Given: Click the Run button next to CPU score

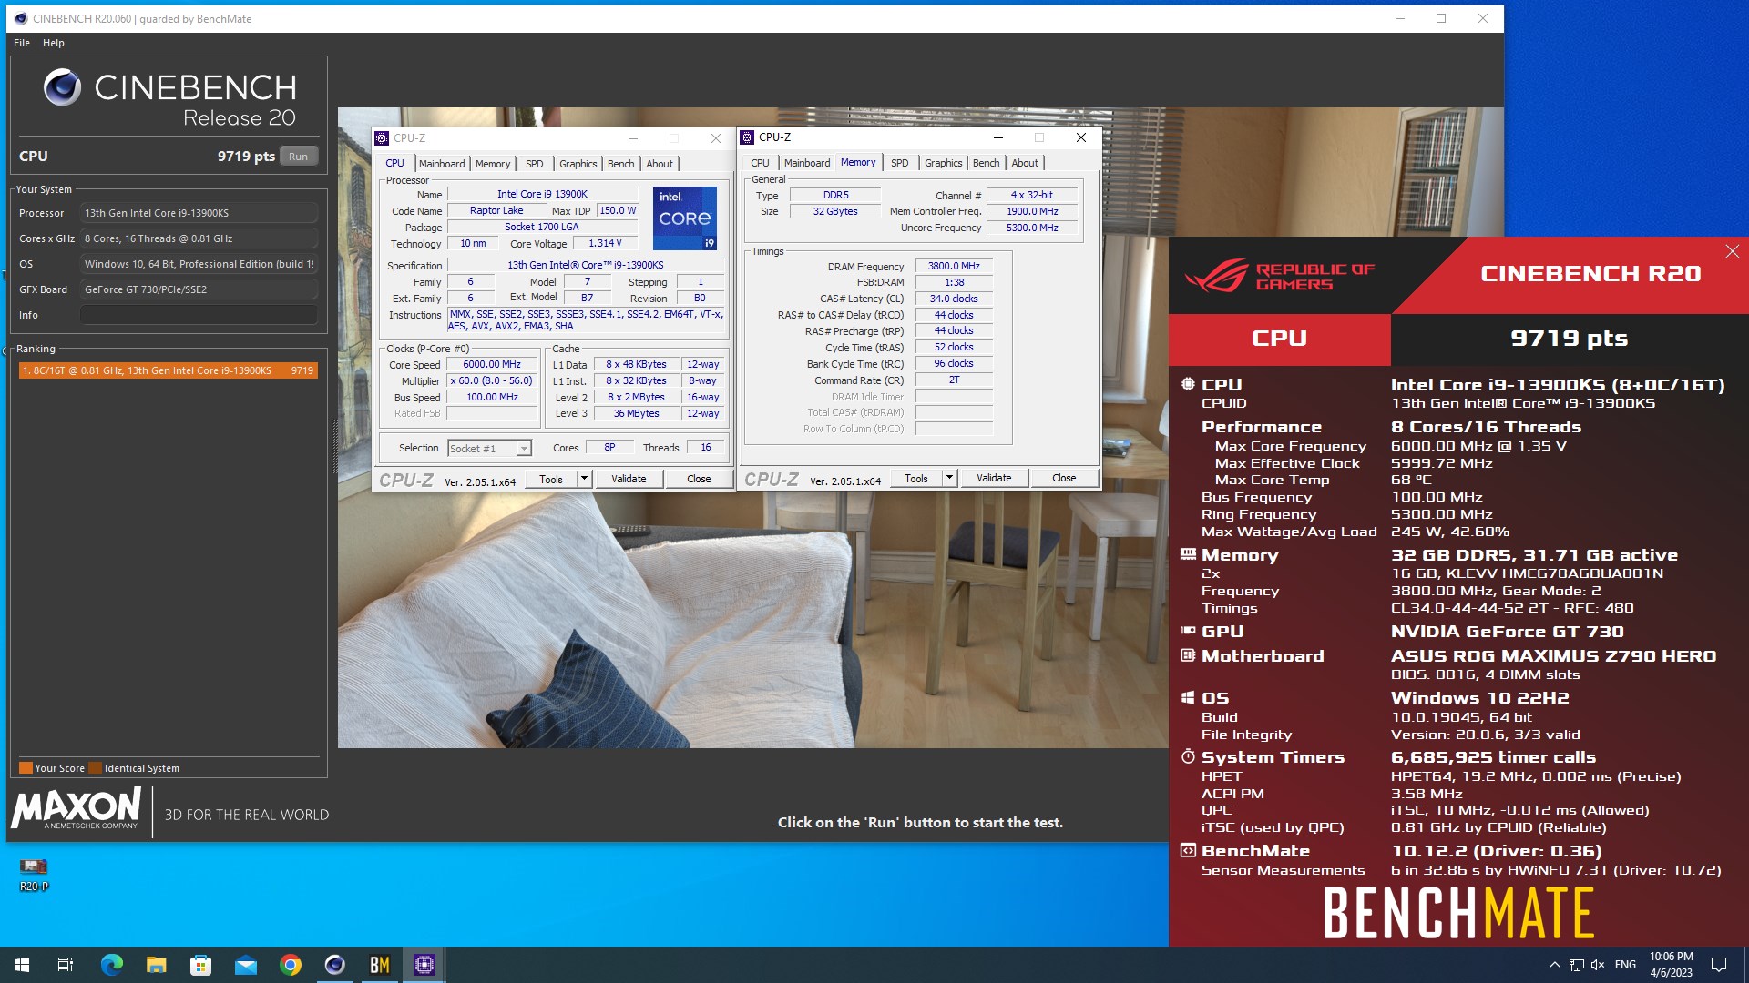Looking at the screenshot, I should click(x=298, y=157).
